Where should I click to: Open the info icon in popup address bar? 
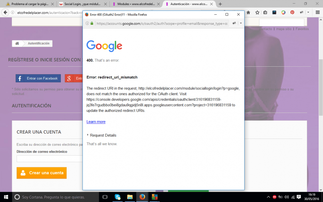(x=87, y=23)
